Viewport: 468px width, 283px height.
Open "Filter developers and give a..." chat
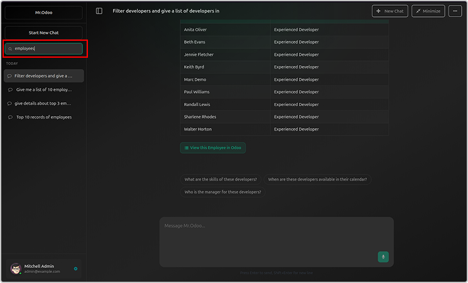43,76
